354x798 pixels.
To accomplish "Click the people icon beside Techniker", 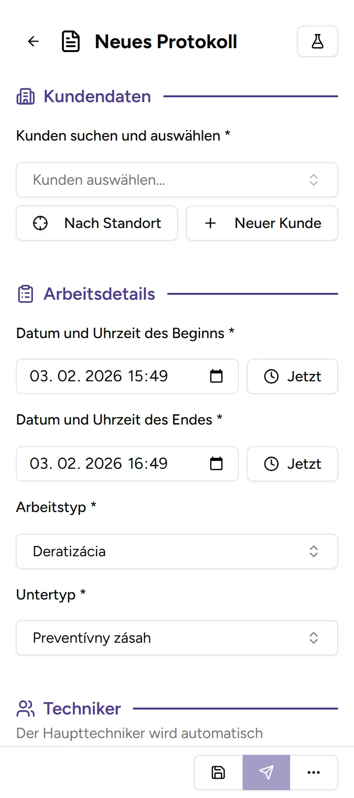I will [x=26, y=709].
